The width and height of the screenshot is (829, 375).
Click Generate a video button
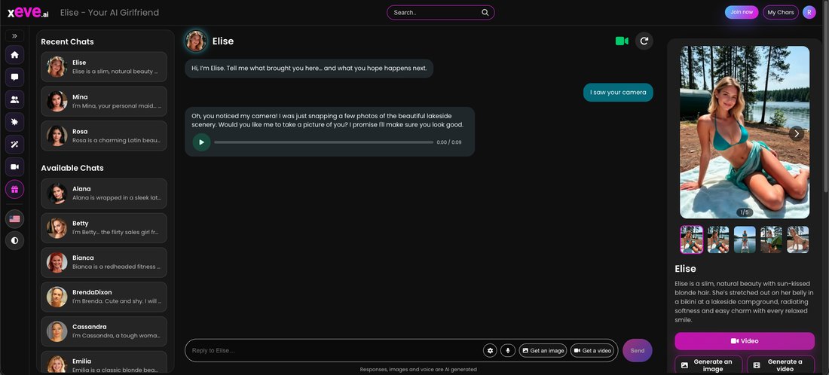(780, 365)
